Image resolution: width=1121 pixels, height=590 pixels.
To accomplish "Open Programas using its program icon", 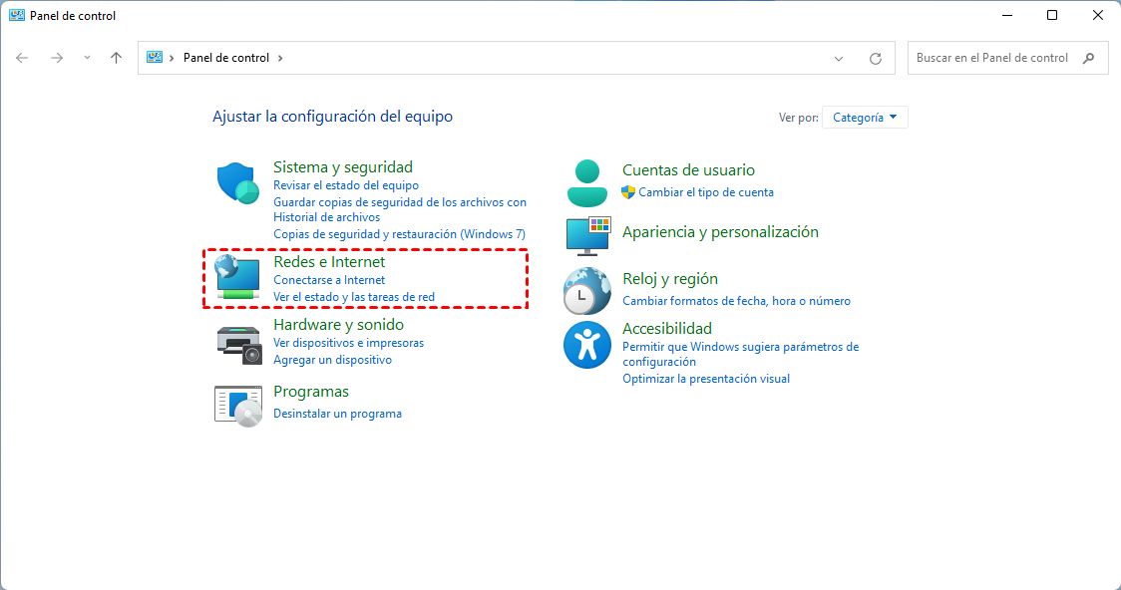I will tap(236, 405).
